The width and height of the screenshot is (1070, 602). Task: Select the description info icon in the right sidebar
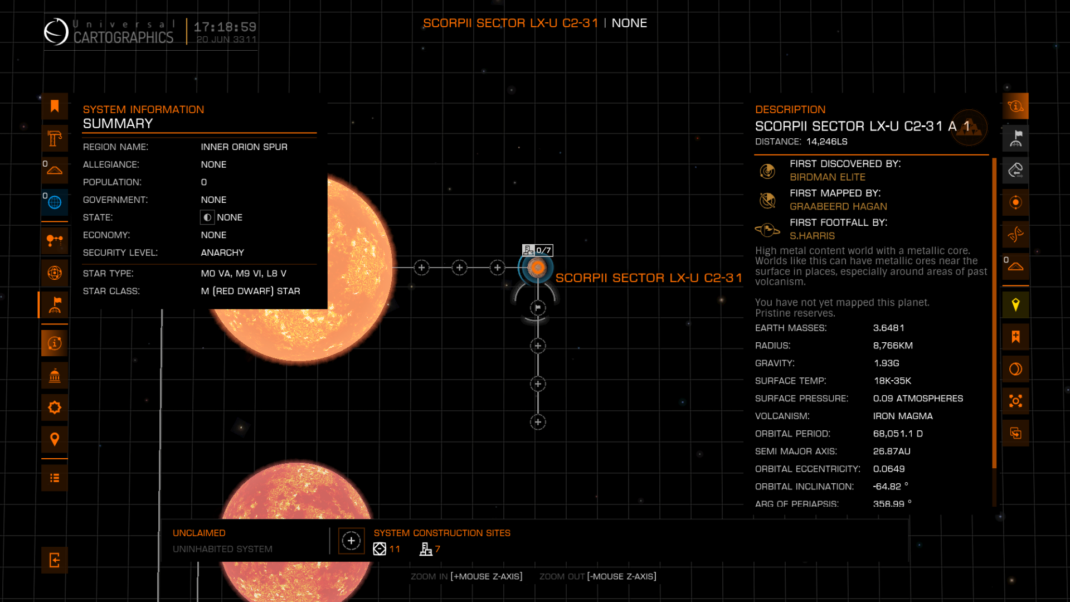[1015, 106]
